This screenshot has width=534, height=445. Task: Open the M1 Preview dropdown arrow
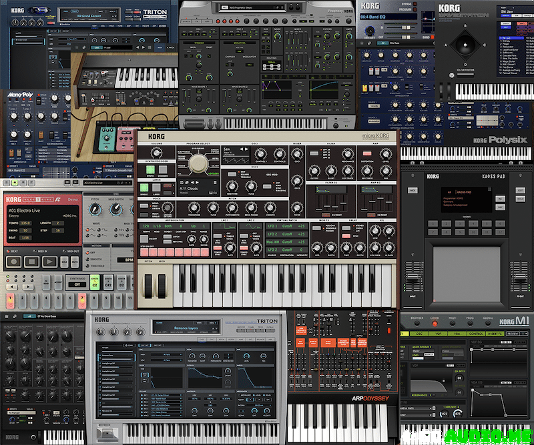pos(525,334)
